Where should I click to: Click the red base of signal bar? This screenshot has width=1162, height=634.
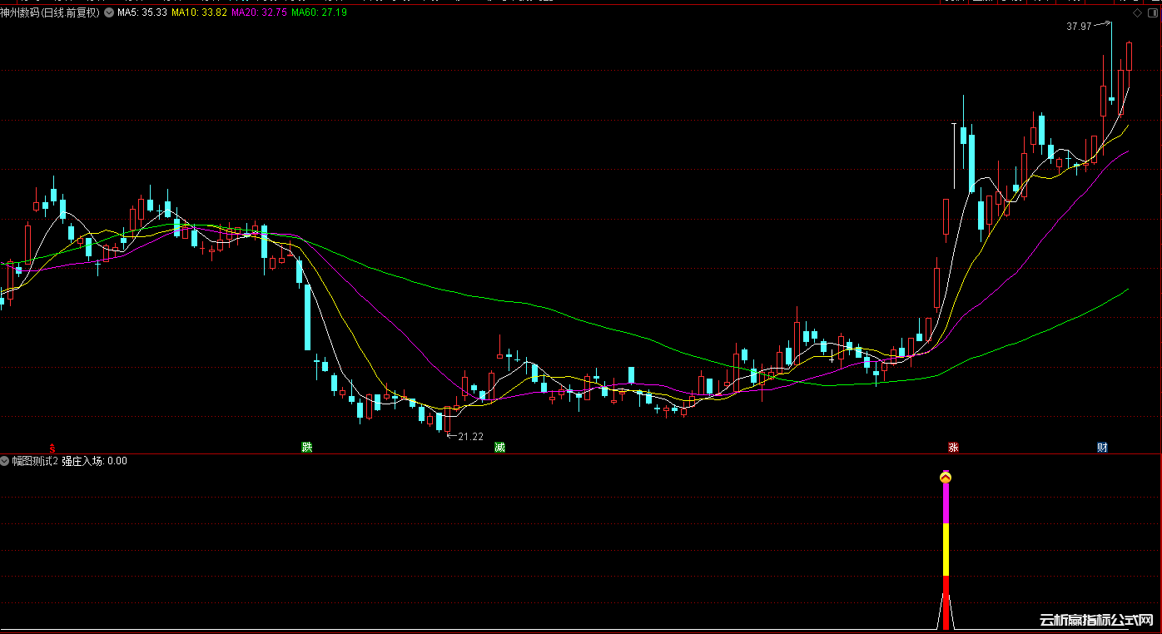point(946,602)
